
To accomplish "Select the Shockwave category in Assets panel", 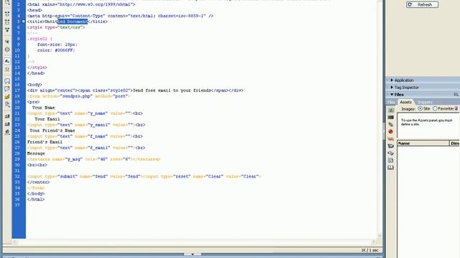I will 391,138.
